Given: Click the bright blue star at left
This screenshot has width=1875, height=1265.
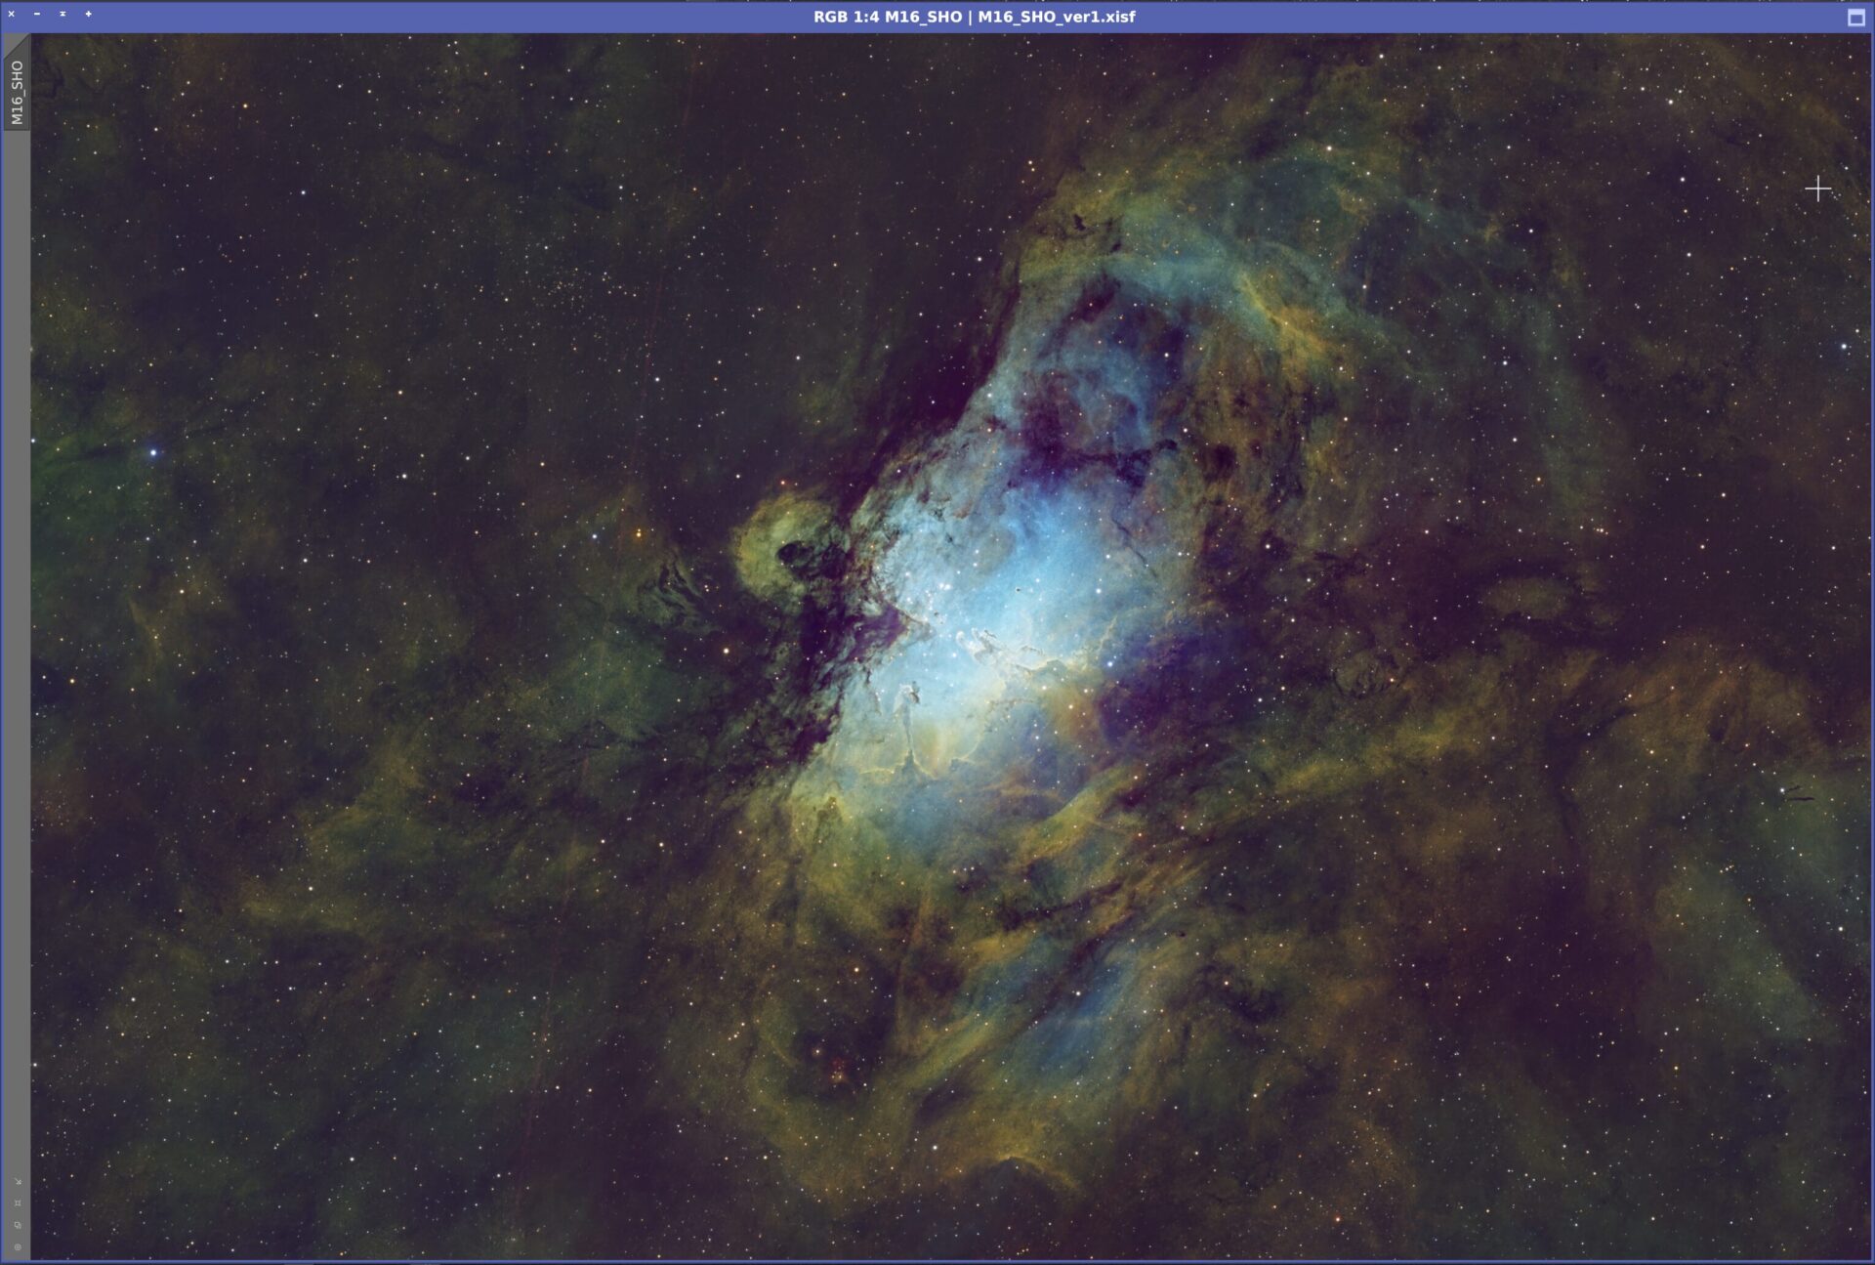Looking at the screenshot, I should 152,452.
